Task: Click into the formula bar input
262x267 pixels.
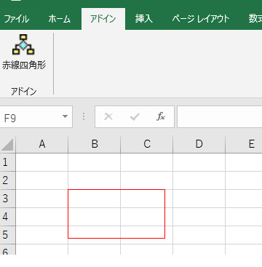Action: click(220, 117)
